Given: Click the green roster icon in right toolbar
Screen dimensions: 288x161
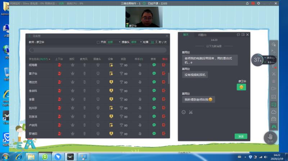Looking at the screenshot, I should click(x=274, y=126).
